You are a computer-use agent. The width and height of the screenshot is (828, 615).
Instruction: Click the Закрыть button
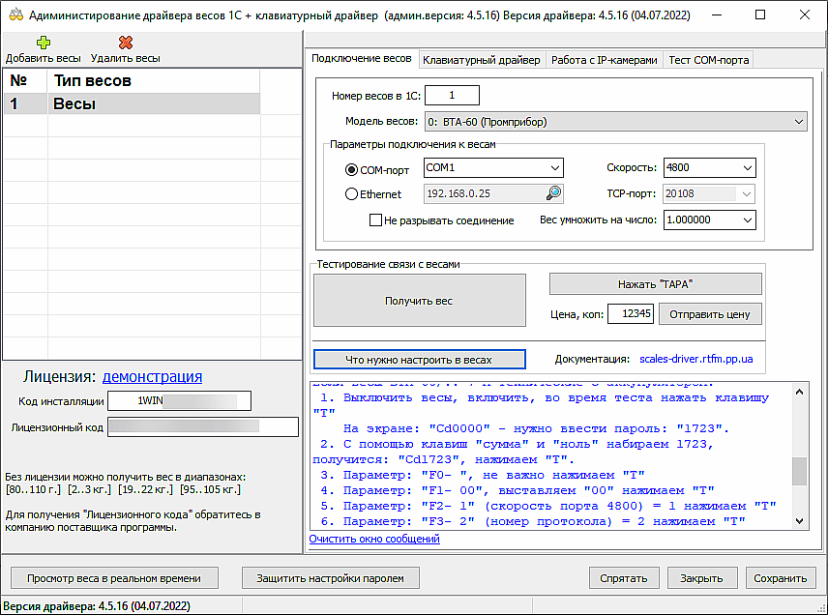click(702, 578)
